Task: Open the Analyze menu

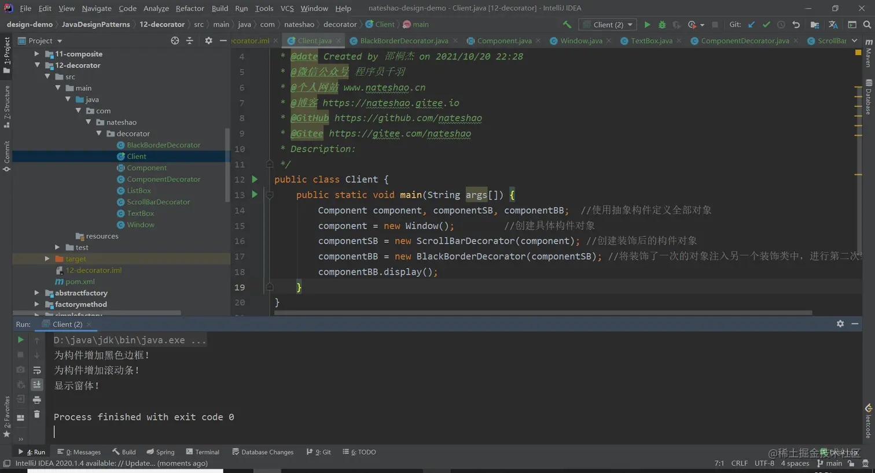Action: click(x=156, y=8)
